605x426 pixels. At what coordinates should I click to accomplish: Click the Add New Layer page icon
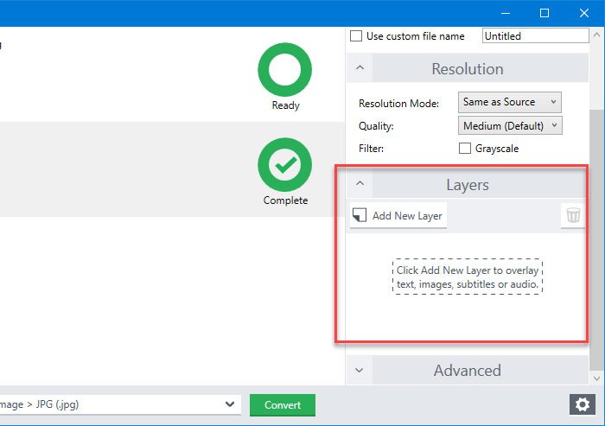(x=360, y=215)
